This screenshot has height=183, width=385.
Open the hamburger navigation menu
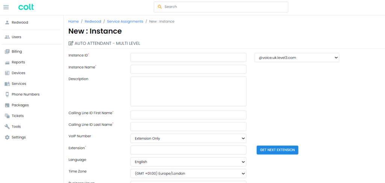[6, 7]
